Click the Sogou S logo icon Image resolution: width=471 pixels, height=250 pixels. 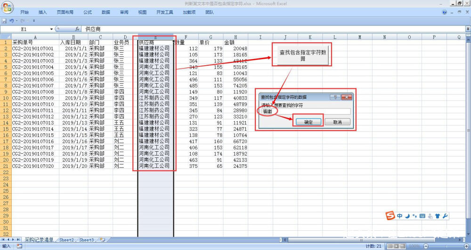pos(390,216)
